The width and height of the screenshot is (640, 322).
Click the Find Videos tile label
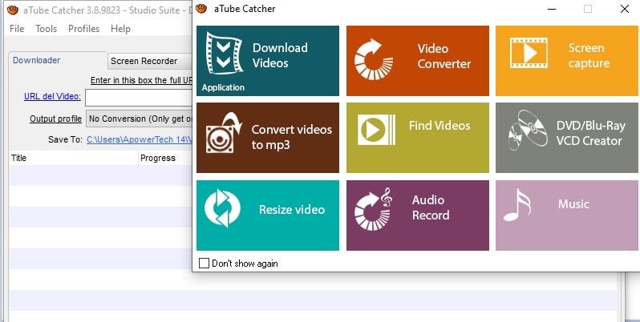(439, 126)
